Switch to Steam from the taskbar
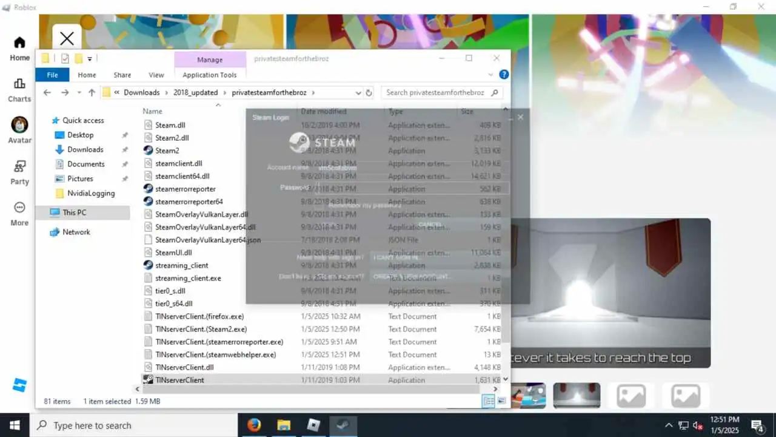 343,425
